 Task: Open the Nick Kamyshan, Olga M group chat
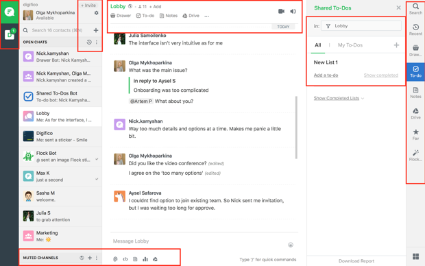[60, 77]
